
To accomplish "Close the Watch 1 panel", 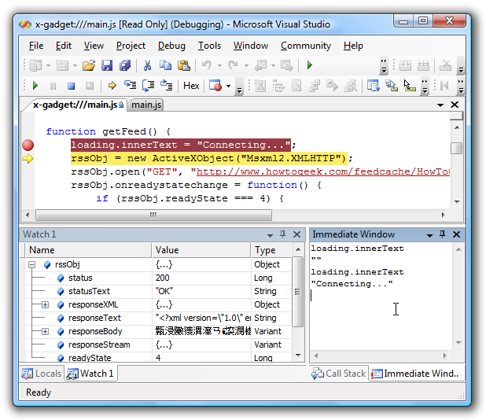I will [x=296, y=234].
